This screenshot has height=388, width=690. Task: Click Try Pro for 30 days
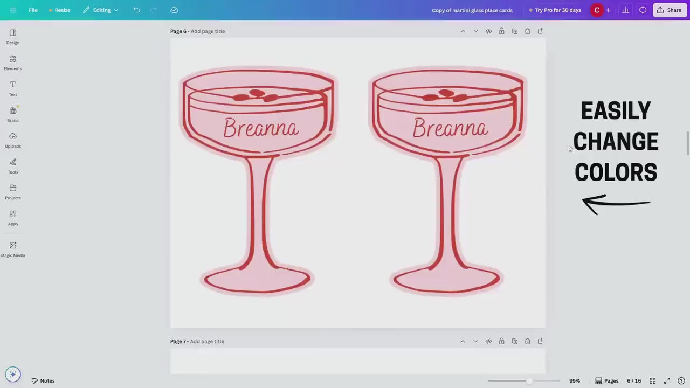(x=555, y=10)
